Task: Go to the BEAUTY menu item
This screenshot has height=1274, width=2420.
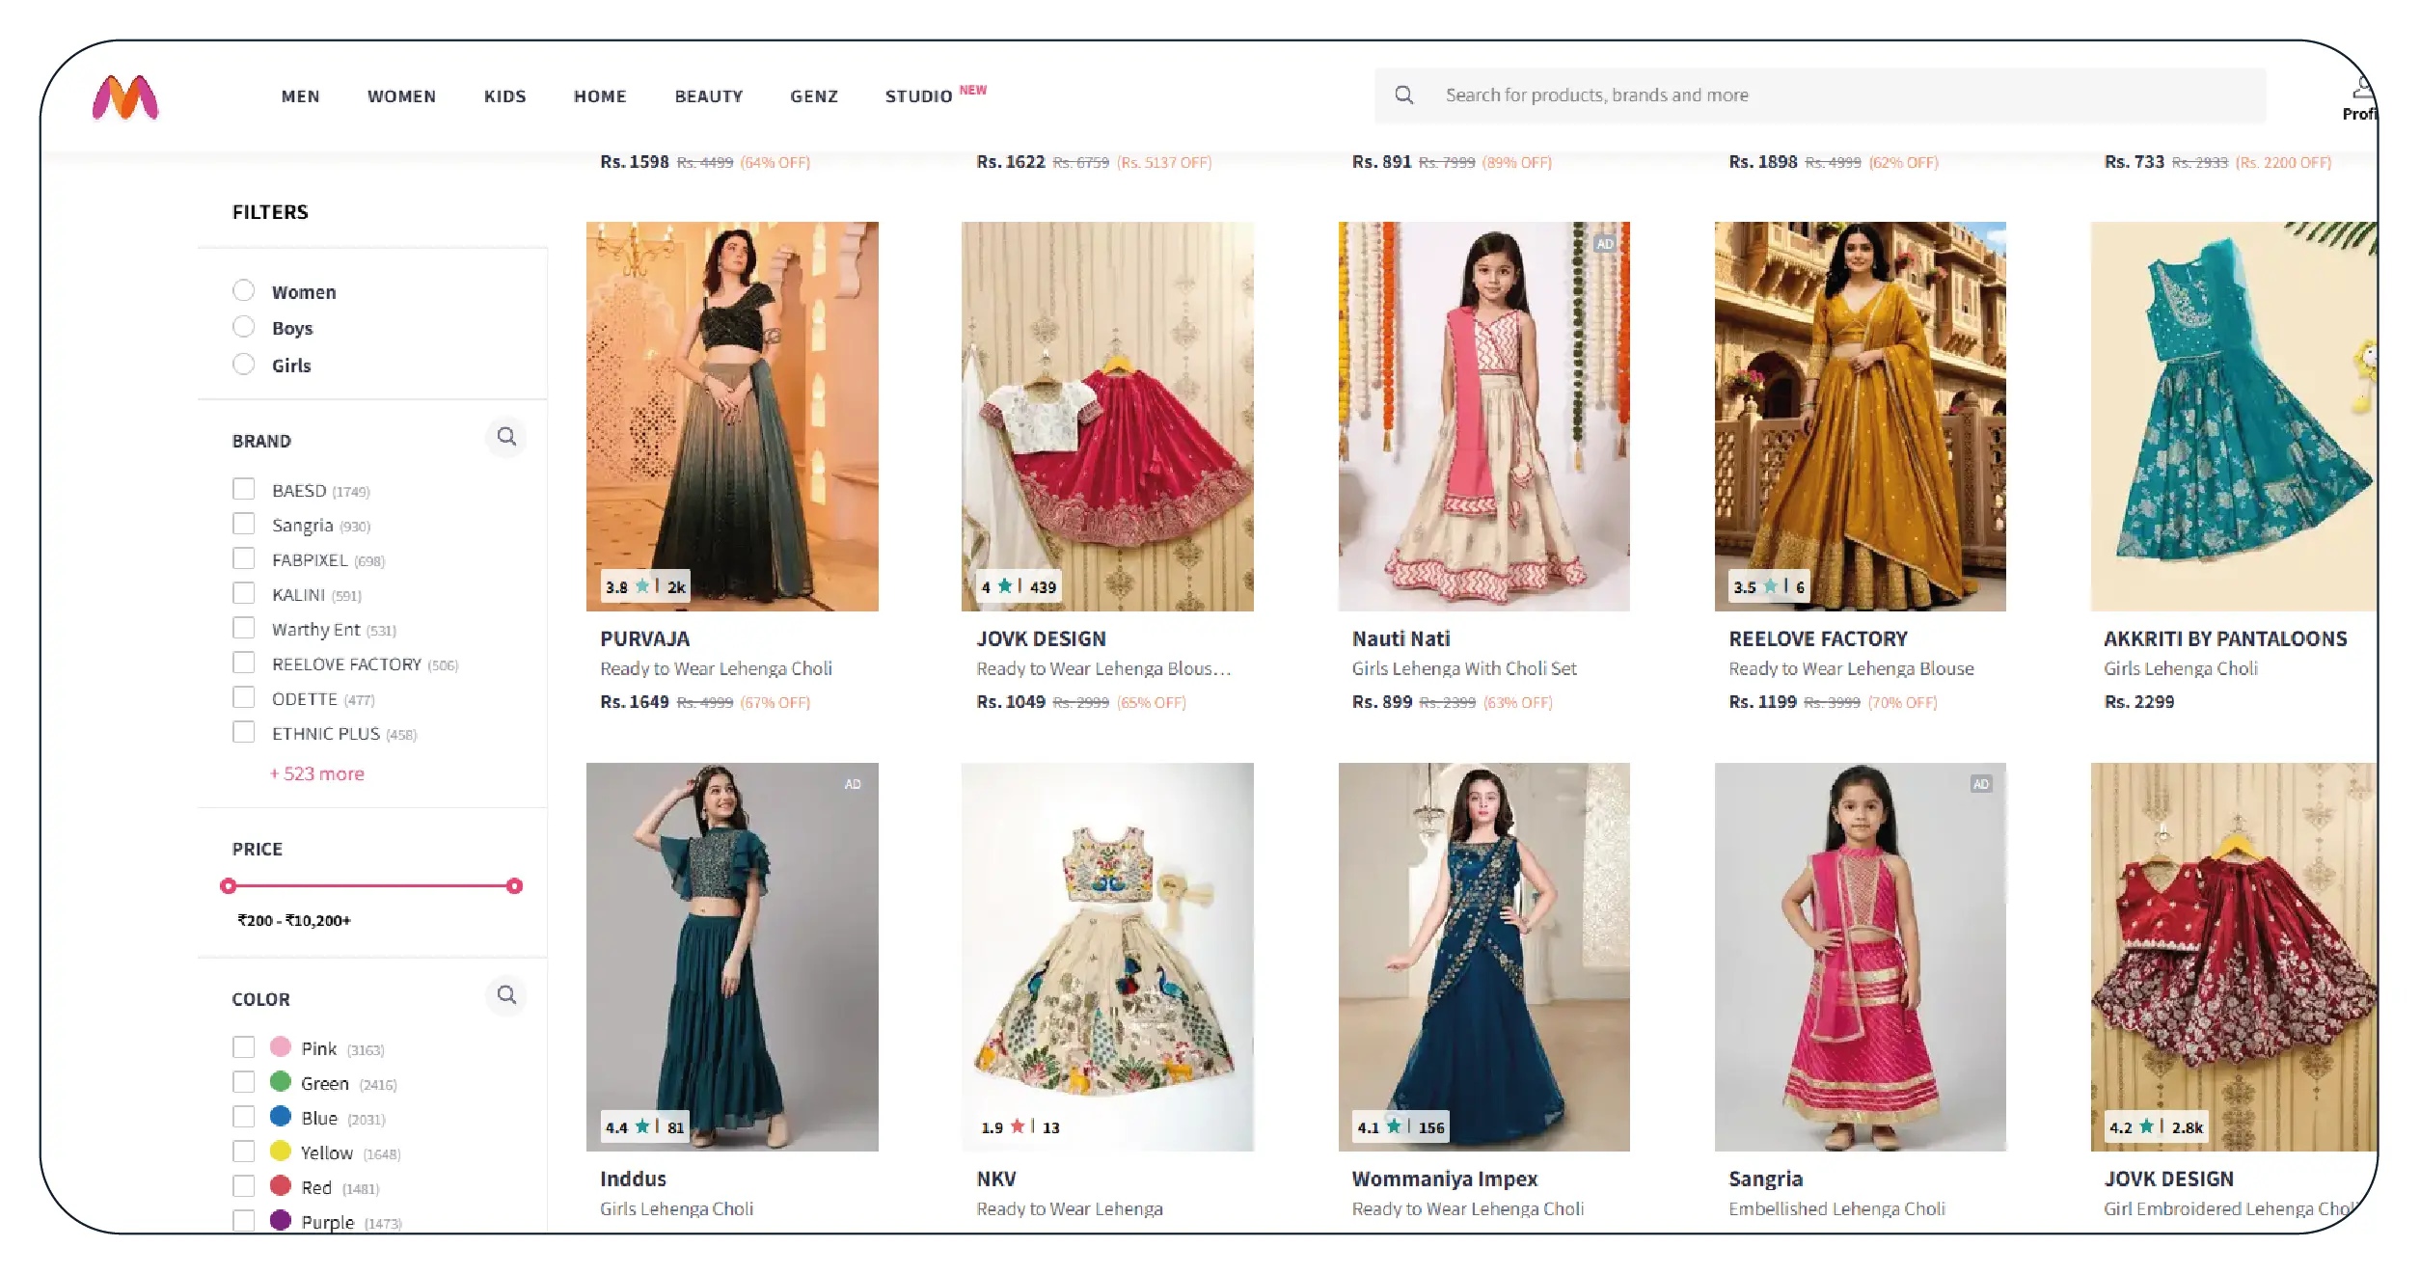Action: tap(709, 96)
